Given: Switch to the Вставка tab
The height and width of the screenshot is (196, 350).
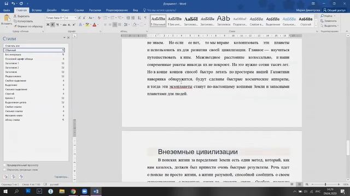Looking at the screenshot, I should [x=37, y=10].
